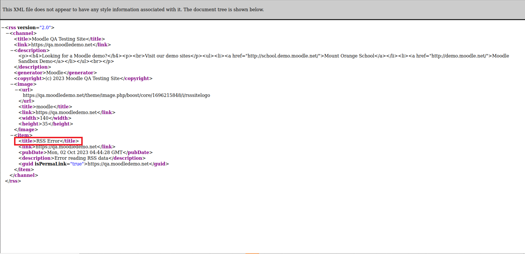Screen dimensions: 525x254
Task: Click the rsssitelogo image URL text
Action: (116, 95)
